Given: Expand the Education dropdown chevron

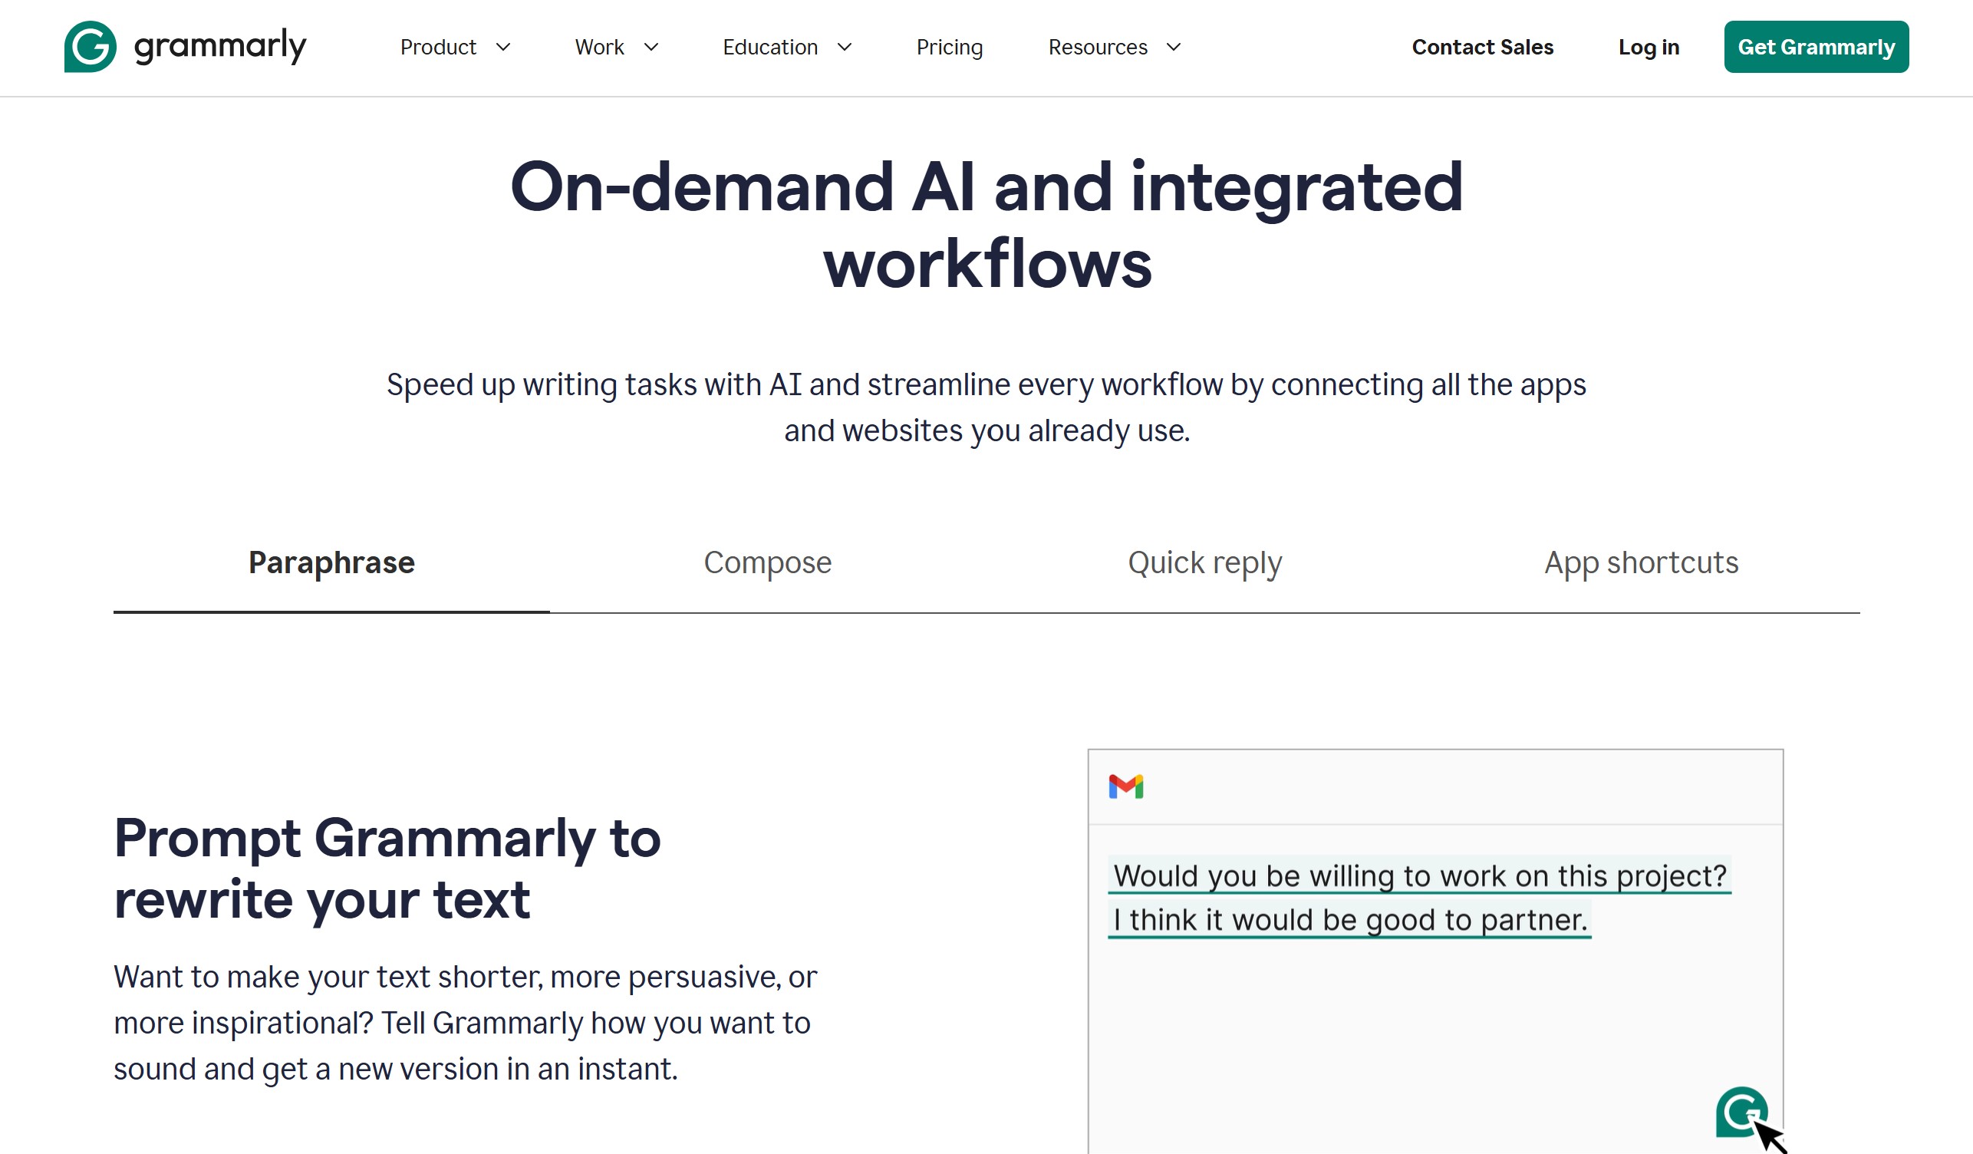Looking at the screenshot, I should 844,47.
